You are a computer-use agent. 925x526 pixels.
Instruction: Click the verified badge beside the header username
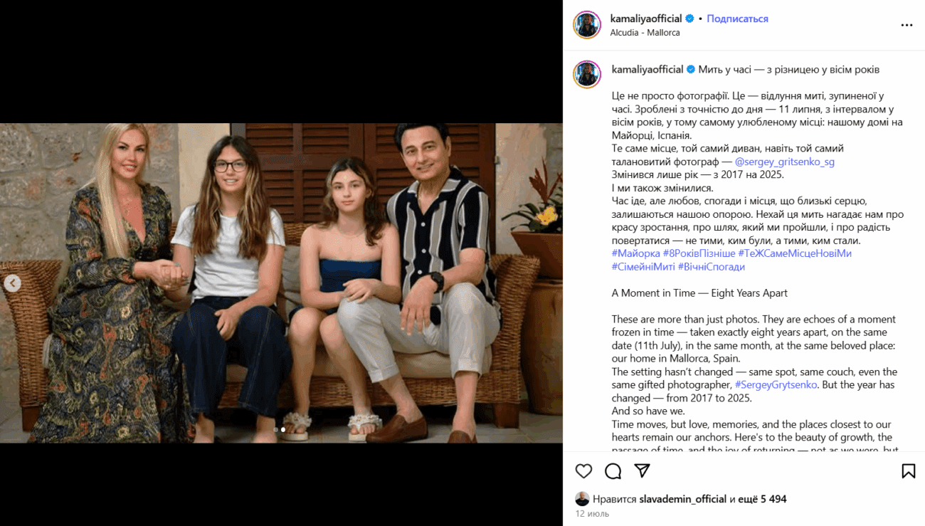click(x=689, y=19)
